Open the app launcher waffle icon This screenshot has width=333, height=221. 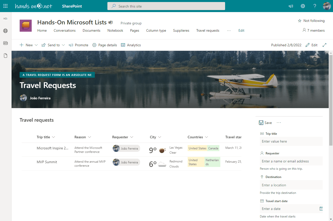point(6,6)
